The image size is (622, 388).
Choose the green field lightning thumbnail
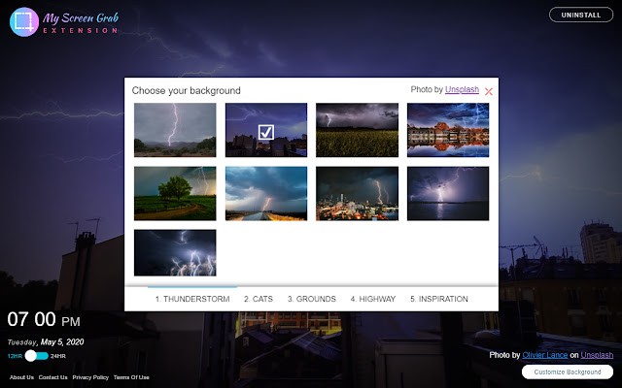(x=357, y=130)
